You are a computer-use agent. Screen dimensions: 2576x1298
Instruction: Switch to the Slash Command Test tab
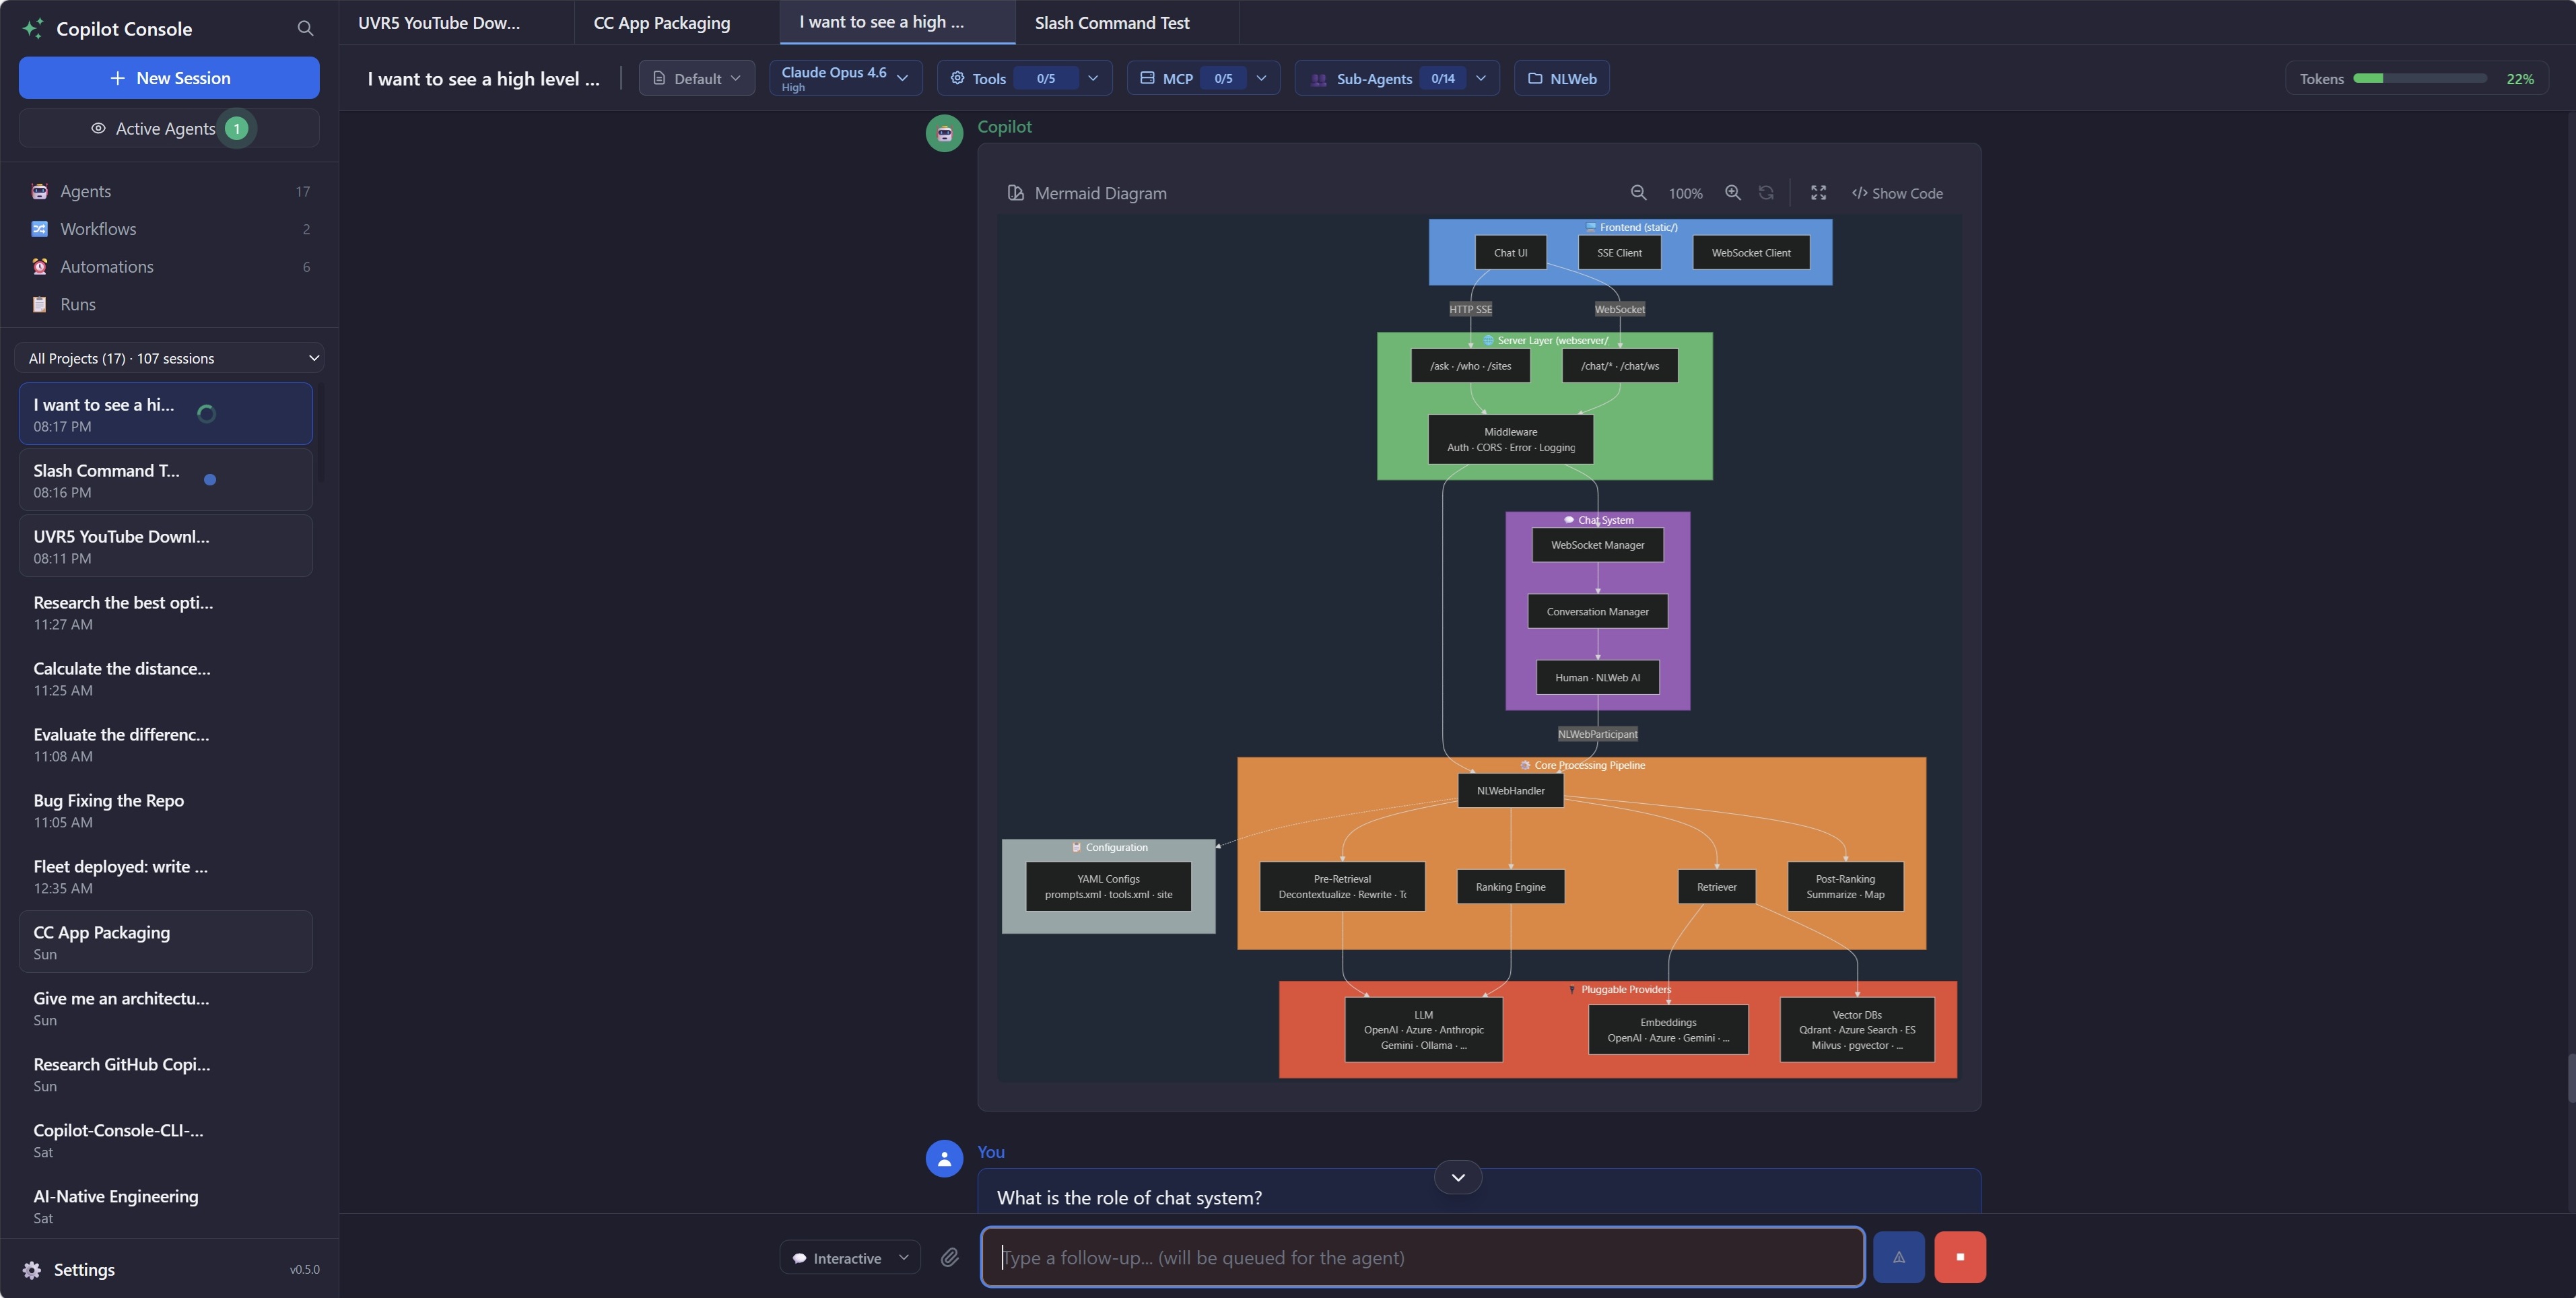pyautogui.click(x=1111, y=22)
